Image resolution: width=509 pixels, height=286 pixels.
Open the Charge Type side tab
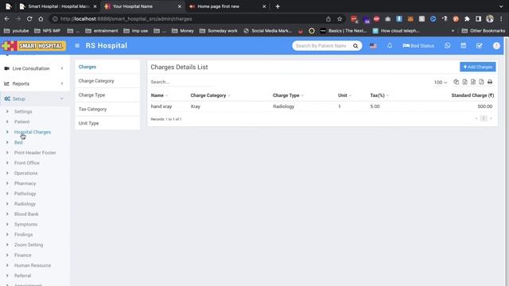pos(107,95)
